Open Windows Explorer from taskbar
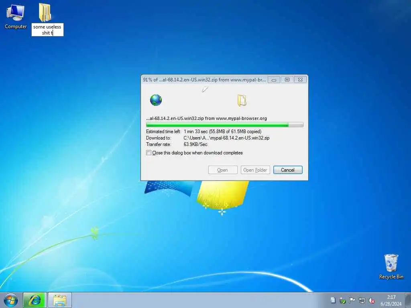 (60, 300)
